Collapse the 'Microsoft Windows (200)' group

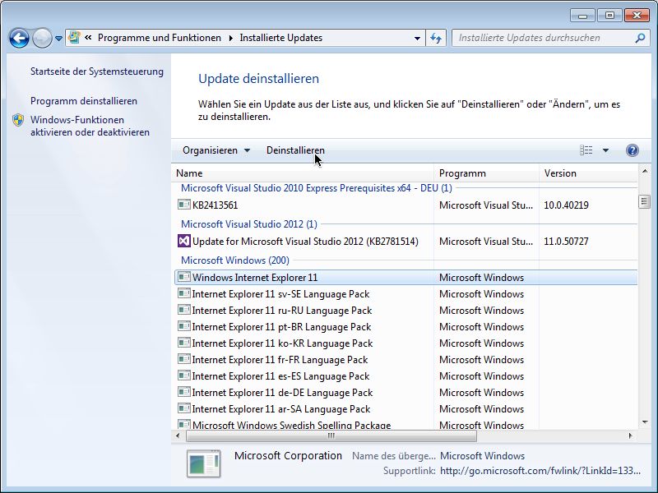click(235, 260)
